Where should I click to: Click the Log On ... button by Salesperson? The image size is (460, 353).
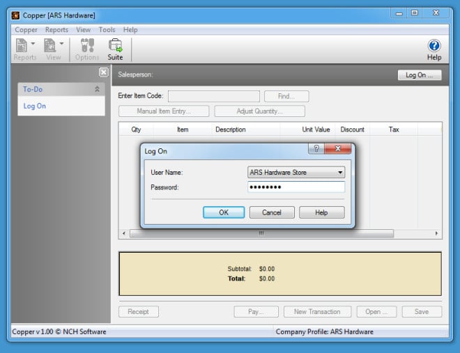point(420,75)
